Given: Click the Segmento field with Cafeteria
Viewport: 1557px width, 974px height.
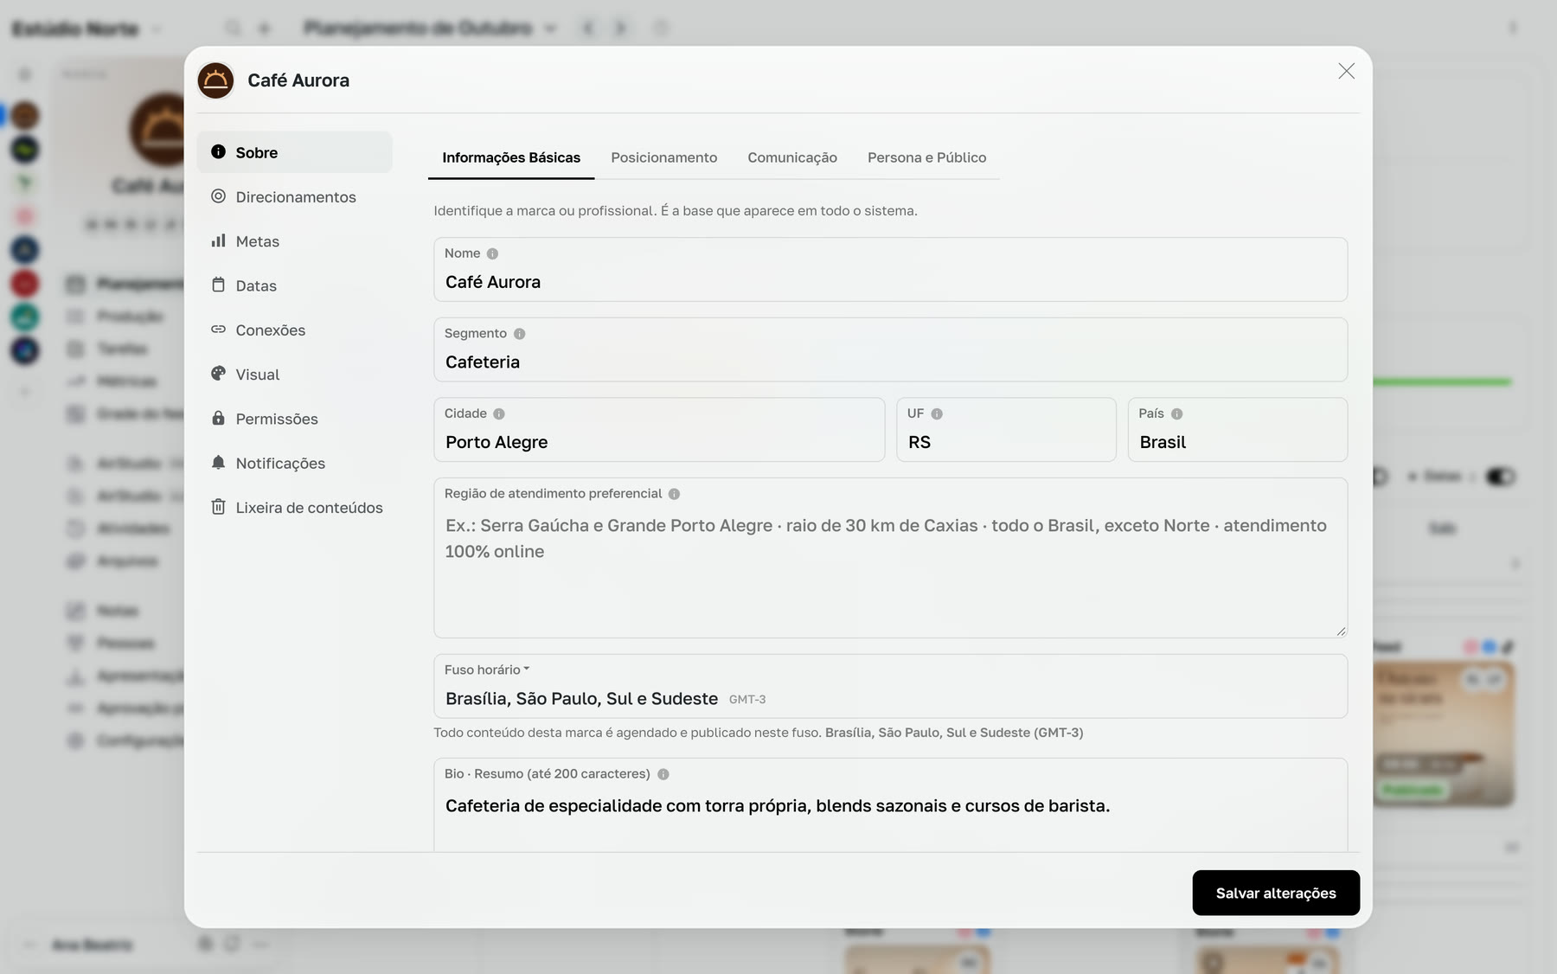Looking at the screenshot, I should (x=890, y=349).
